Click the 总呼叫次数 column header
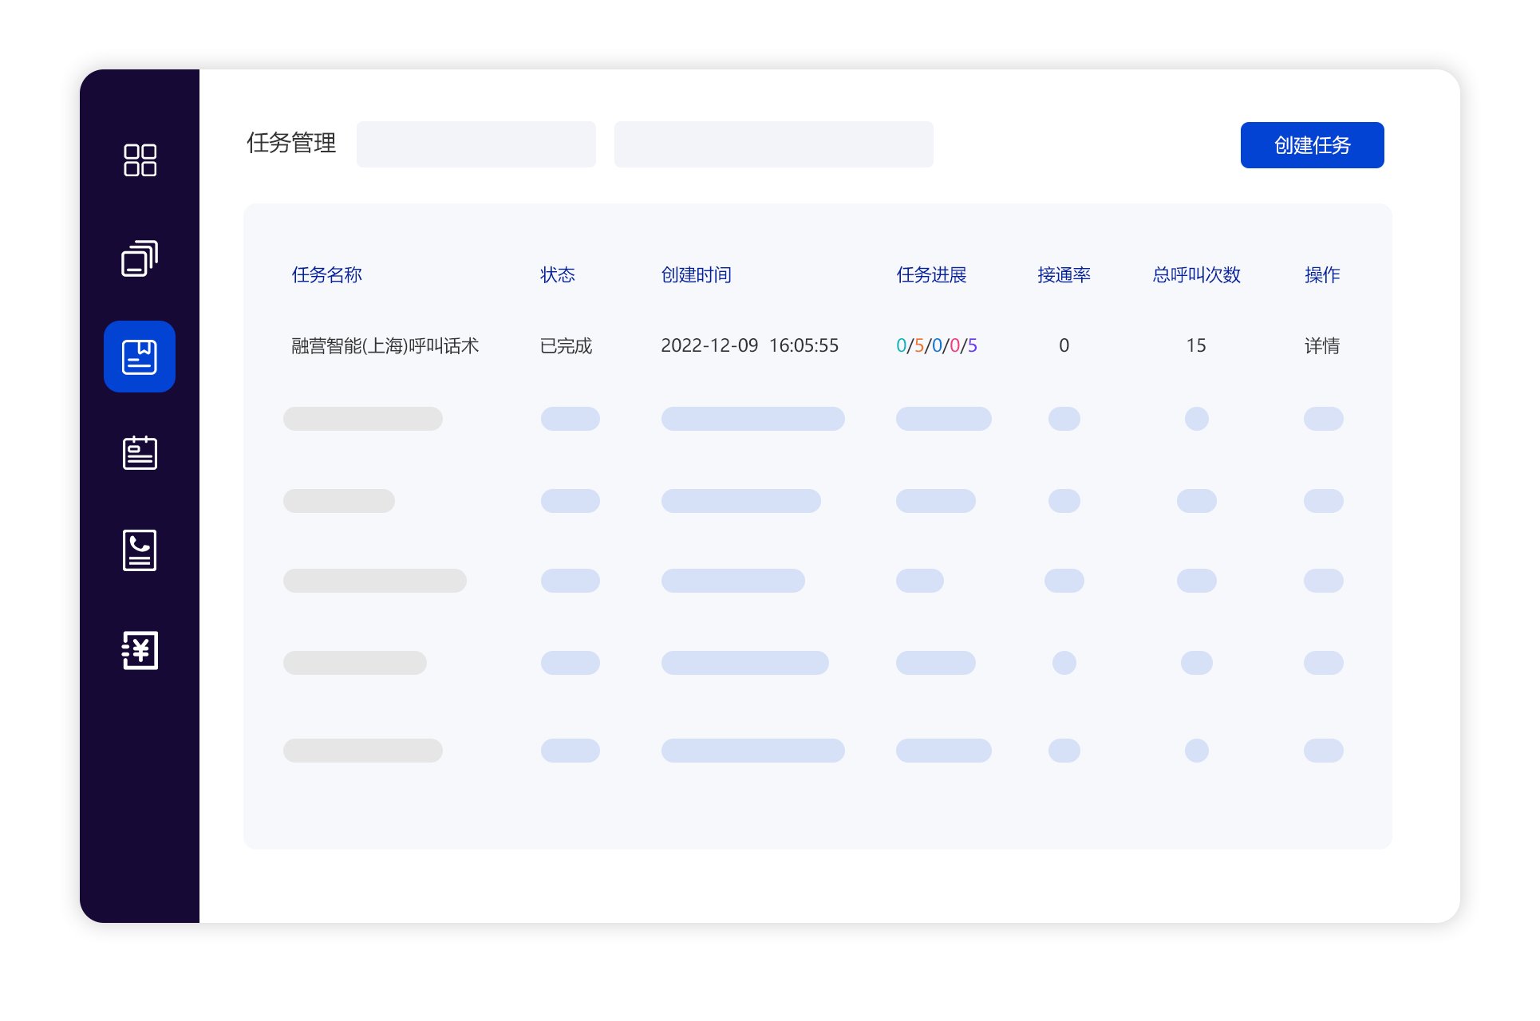Viewport: 1540px width, 1021px height. tap(1195, 275)
